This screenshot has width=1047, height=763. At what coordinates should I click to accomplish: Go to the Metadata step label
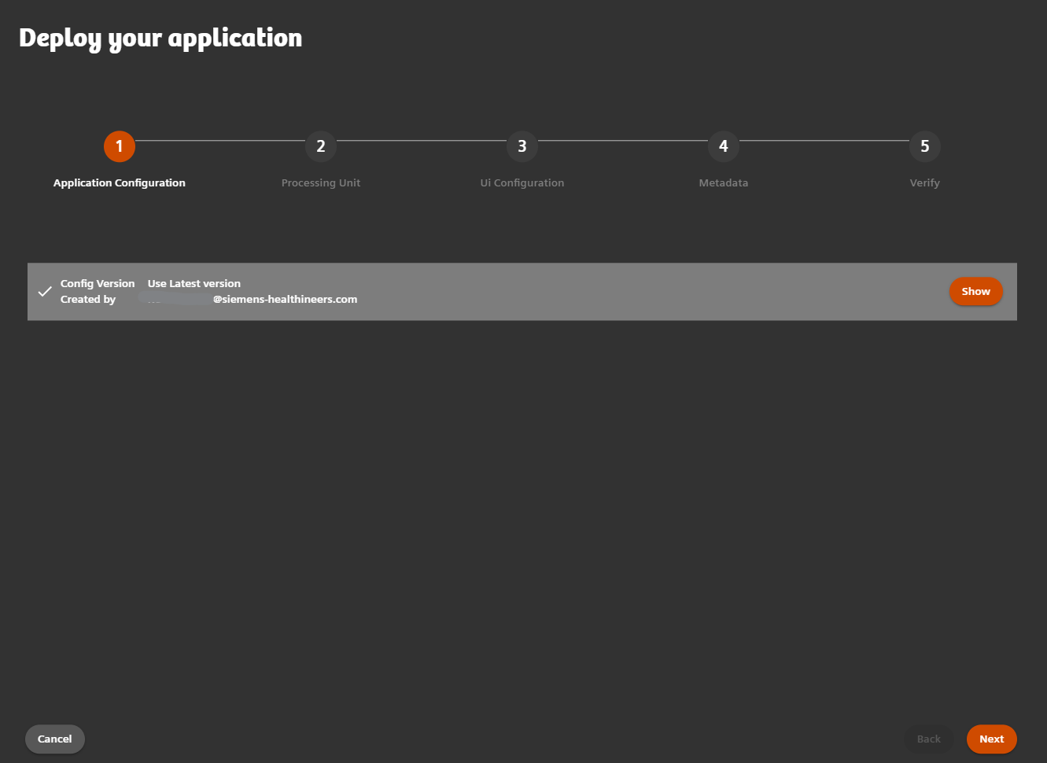723,182
